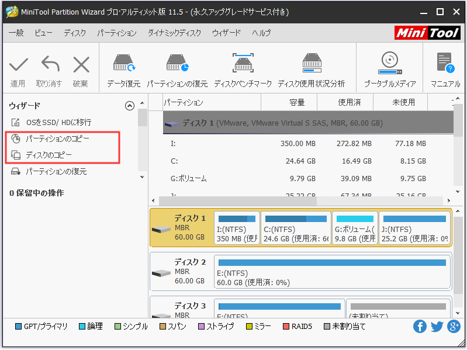Screen dimensions: 467x350
Task: Select I:(NTFS) block in Disk 1 map
Action: pos(237,228)
